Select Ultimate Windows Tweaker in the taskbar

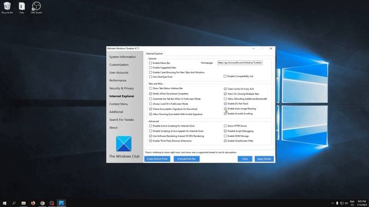click(61, 203)
